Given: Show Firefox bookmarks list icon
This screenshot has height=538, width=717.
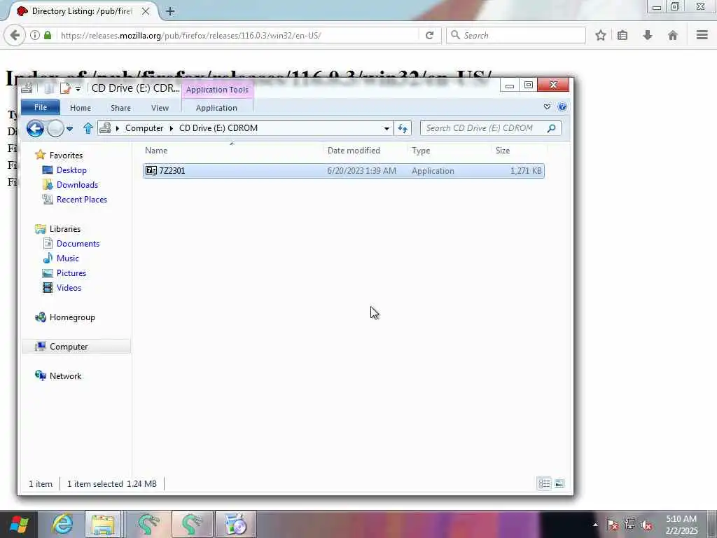Looking at the screenshot, I should [x=622, y=35].
